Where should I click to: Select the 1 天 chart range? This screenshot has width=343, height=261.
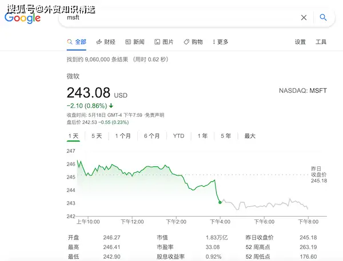tap(73, 136)
